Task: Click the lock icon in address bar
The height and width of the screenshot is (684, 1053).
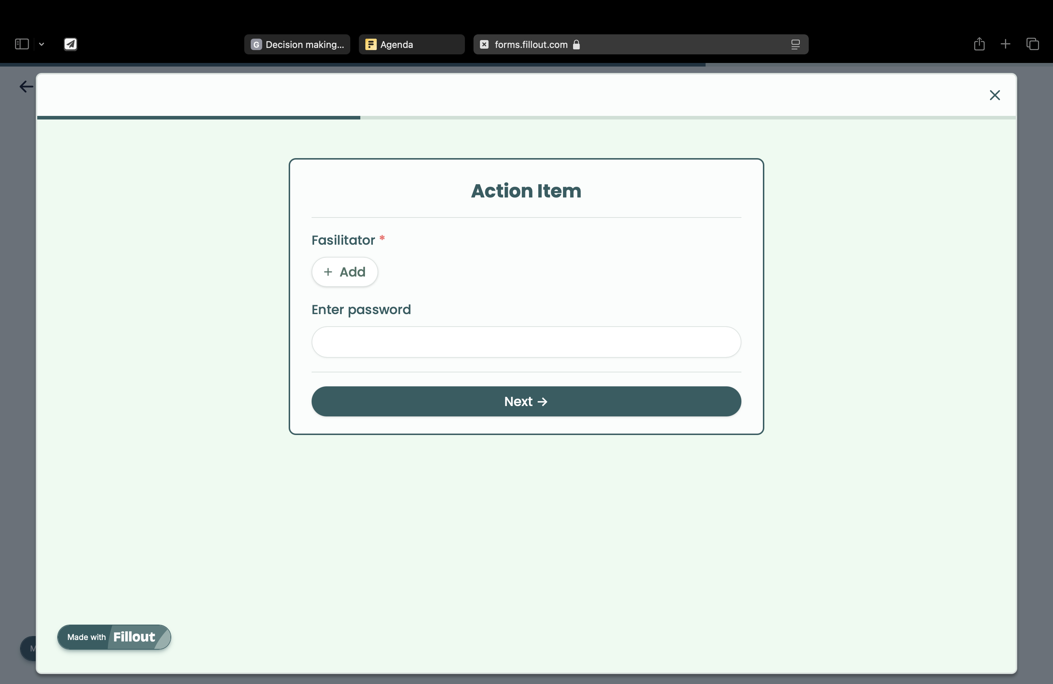Action: click(x=576, y=44)
